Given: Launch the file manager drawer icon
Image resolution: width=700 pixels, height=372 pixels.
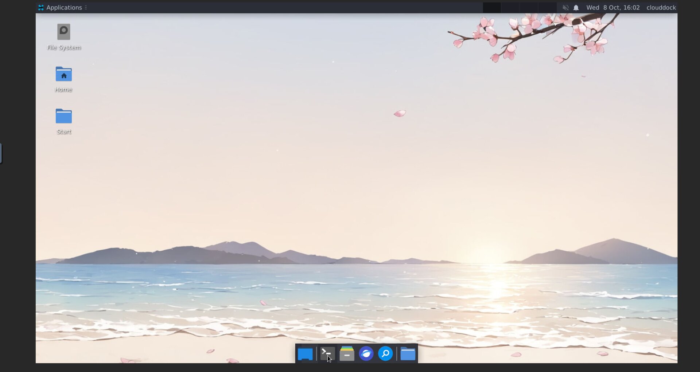Looking at the screenshot, I should [347, 354].
